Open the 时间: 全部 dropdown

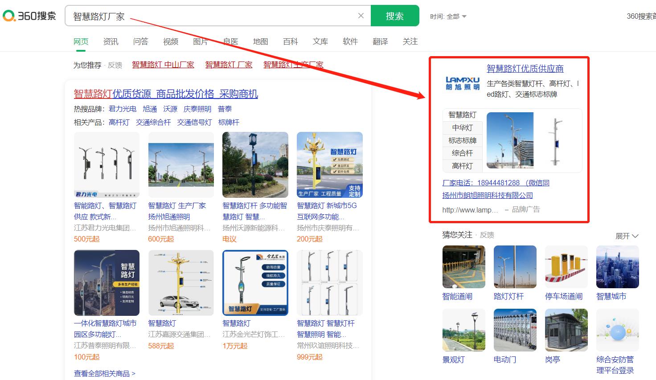pyautogui.click(x=448, y=16)
